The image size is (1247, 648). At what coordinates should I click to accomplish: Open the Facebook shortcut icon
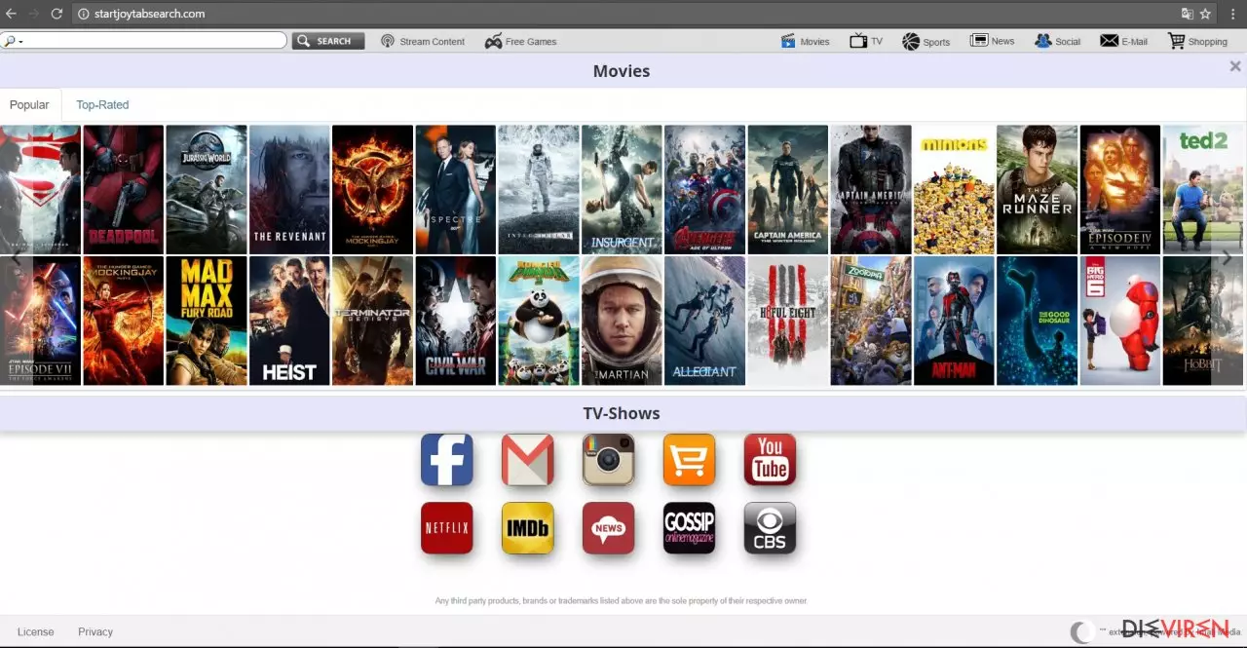pyautogui.click(x=447, y=459)
